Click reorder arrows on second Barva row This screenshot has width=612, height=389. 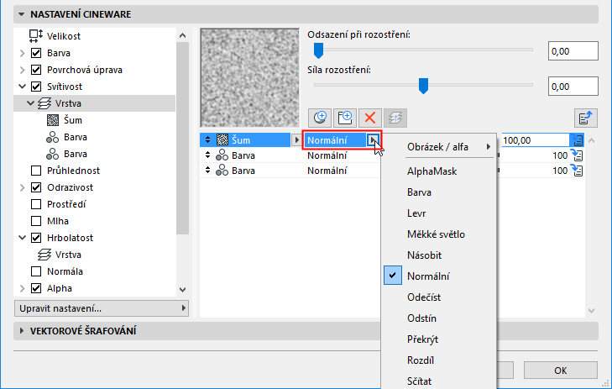point(207,171)
